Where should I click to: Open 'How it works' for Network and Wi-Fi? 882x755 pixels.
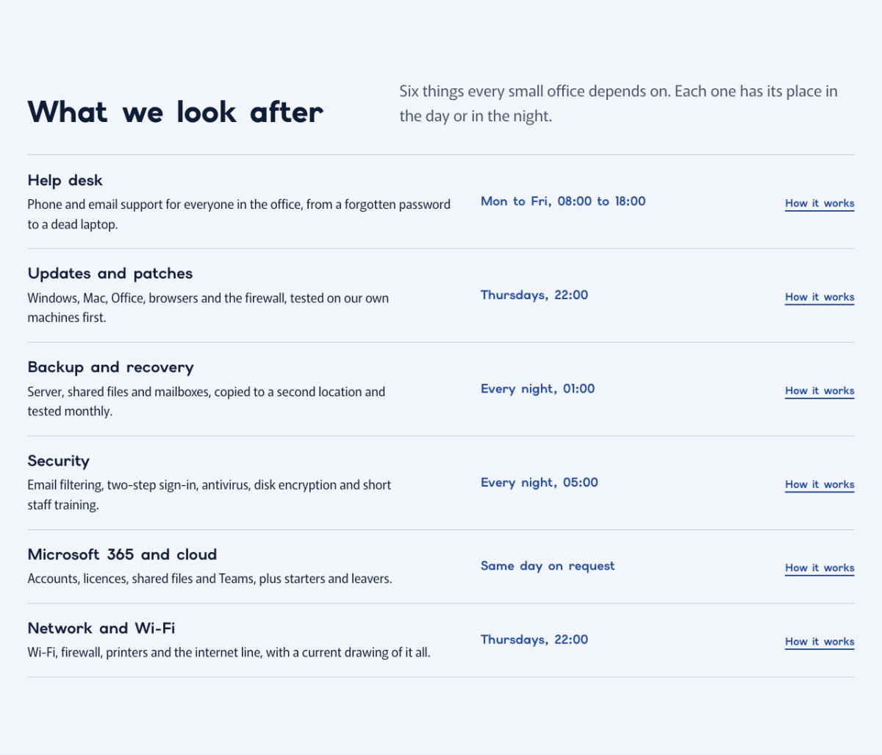(820, 642)
